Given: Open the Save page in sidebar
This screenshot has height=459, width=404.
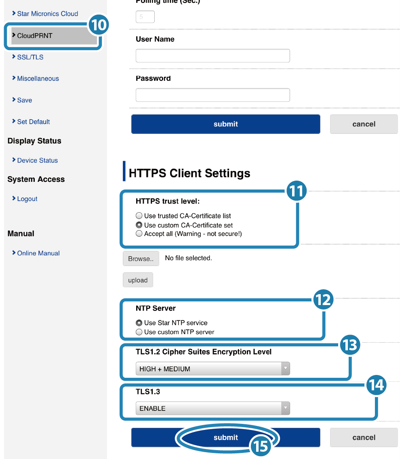Looking at the screenshot, I should point(25,100).
